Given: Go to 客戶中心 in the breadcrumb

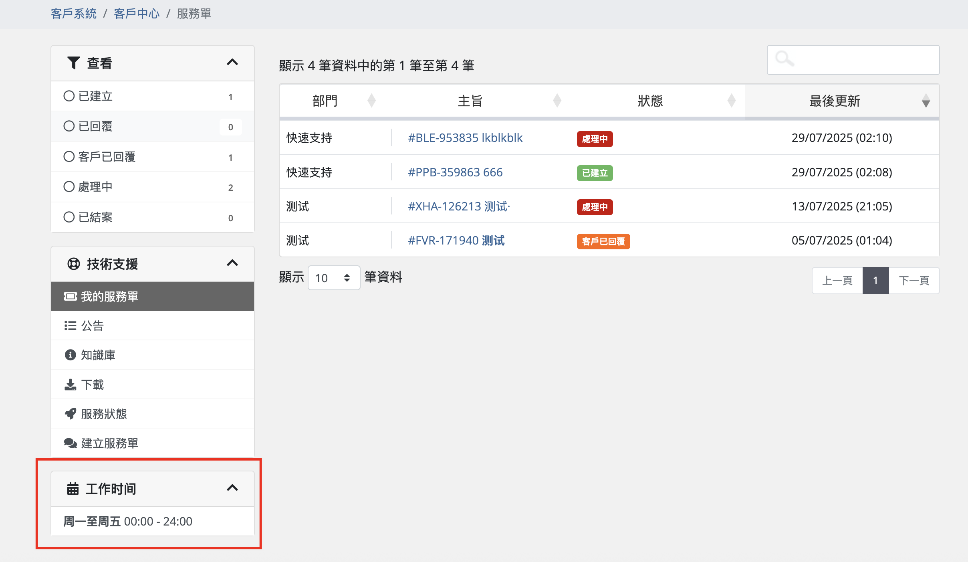Looking at the screenshot, I should point(137,14).
